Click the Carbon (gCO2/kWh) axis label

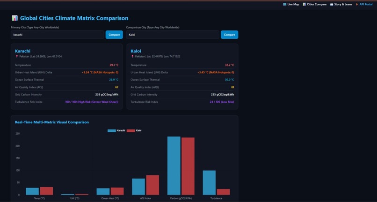click(181, 198)
